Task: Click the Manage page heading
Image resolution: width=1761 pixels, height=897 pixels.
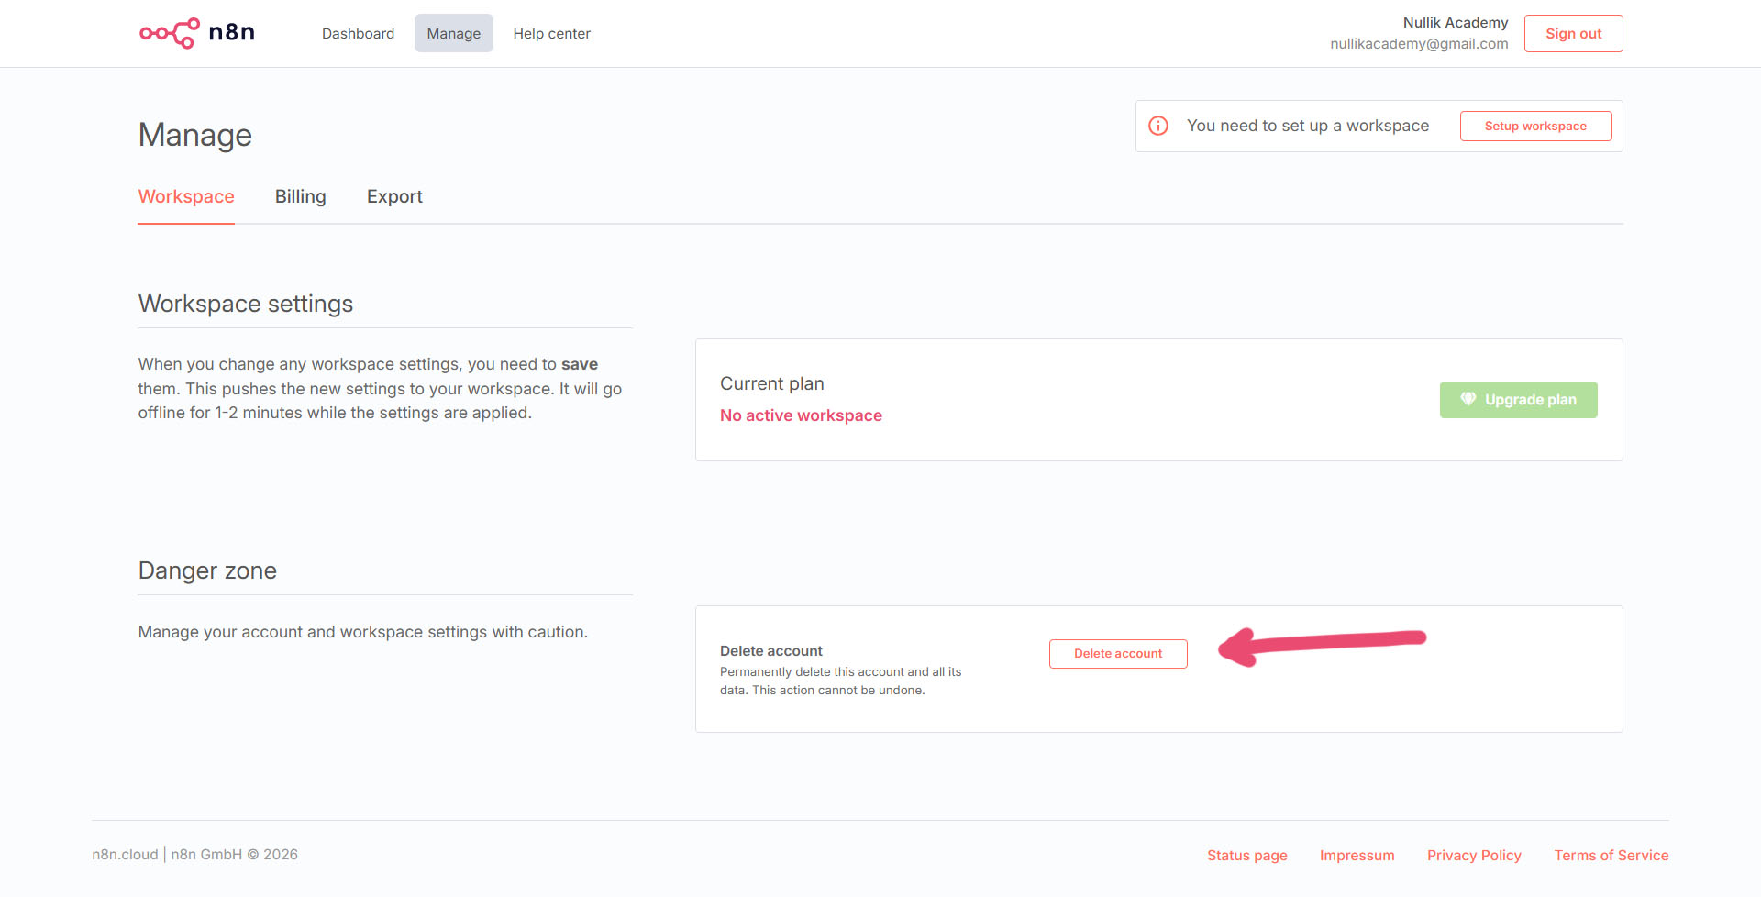Action: point(195,135)
